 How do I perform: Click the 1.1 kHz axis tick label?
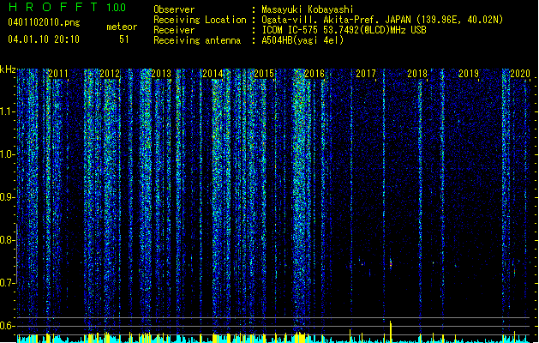[x=7, y=111]
